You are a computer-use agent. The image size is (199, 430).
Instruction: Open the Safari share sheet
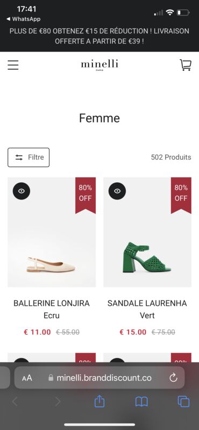click(x=99, y=402)
